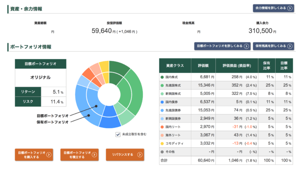Click 資産・余力情報 section heading
This screenshot has height=169, width=297.
pos(26,9)
